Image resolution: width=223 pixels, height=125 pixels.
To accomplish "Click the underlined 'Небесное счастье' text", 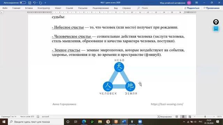I will tap(68, 27).
